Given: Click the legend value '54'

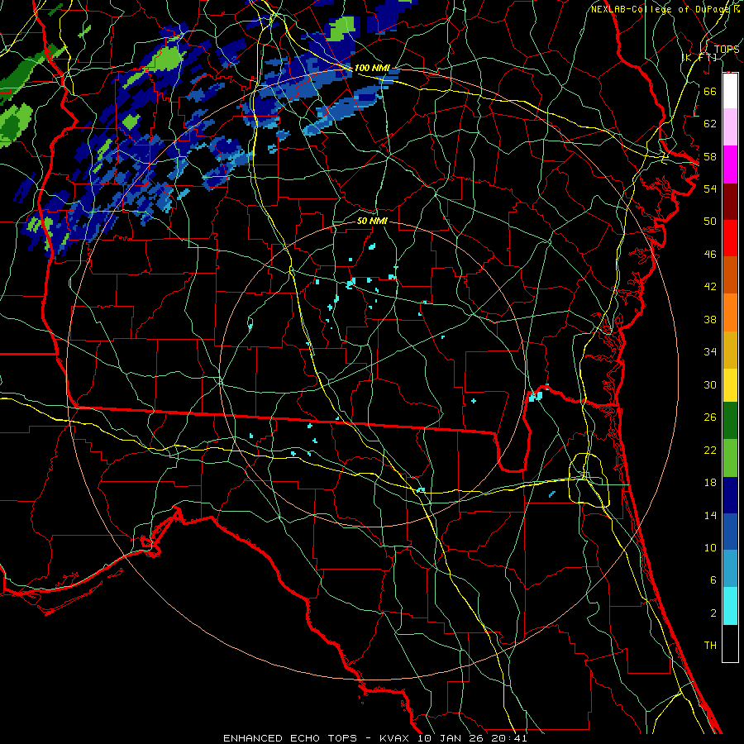Looking at the screenshot, I should [710, 188].
